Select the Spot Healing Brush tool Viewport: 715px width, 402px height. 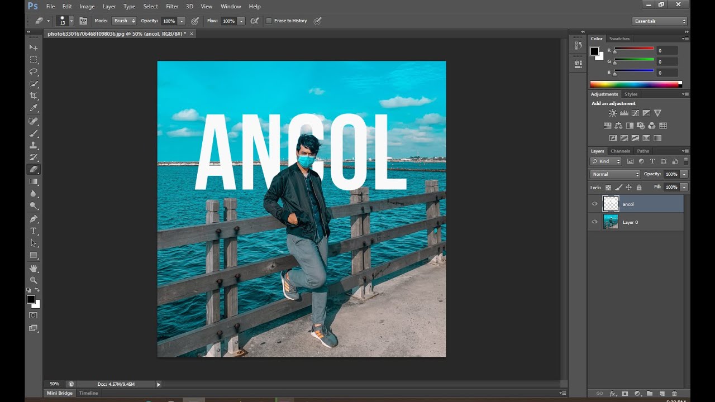(34, 121)
